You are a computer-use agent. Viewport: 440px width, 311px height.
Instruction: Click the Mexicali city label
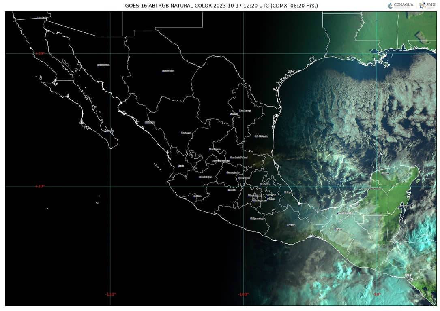click(42, 17)
